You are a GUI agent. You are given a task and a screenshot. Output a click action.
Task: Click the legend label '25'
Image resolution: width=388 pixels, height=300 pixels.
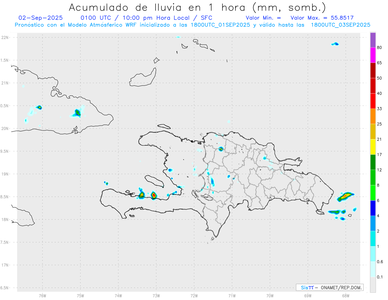[x=379, y=124]
